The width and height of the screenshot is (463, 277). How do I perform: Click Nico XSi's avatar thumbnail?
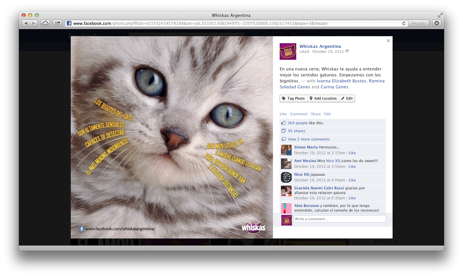(286, 177)
